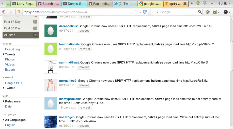
Task: Open the address bar history dropdown
Action: [x=140, y=12]
